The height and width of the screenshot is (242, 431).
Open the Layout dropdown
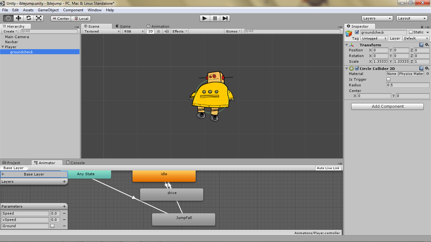tap(412, 18)
